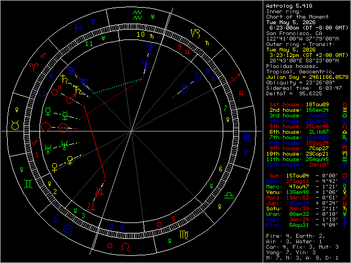Select the Mars symbol beside the Mars row
This screenshot has width=351, height=263.
(345, 198)
